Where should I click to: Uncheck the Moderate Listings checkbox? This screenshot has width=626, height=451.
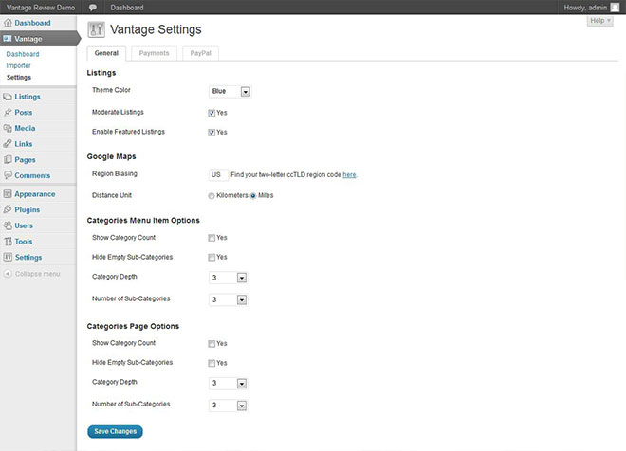tap(212, 112)
